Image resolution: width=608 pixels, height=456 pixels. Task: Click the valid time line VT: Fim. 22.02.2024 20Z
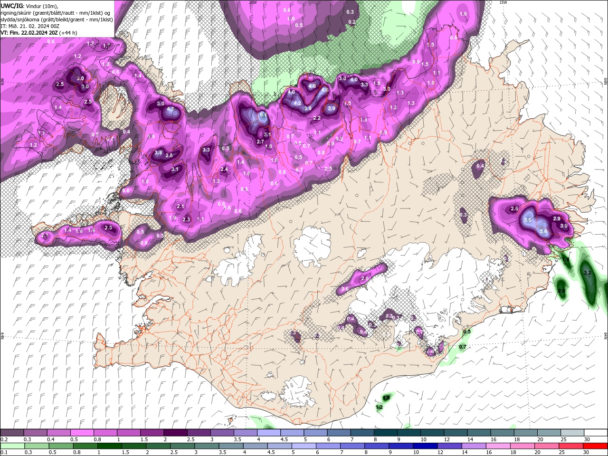[39, 33]
